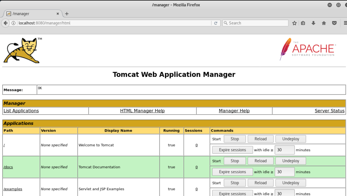Stop the Welcome to Tomcat application
347x196 pixels.
point(235,139)
